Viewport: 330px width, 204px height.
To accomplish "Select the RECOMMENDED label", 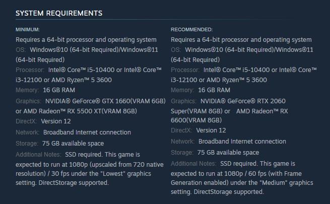I will tap(192, 29).
